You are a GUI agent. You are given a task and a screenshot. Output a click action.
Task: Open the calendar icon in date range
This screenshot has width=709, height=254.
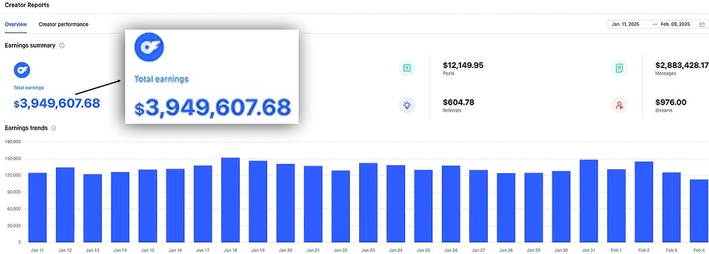click(701, 24)
